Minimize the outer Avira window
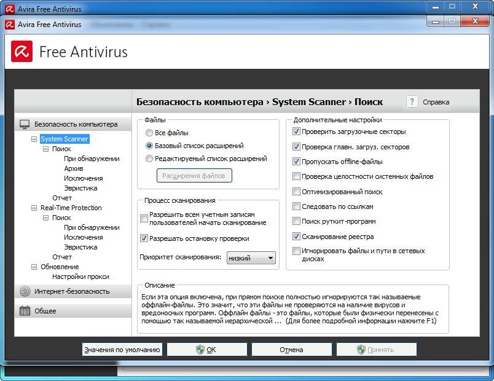Image resolution: width=494 pixels, height=381 pixels. (x=436, y=7)
